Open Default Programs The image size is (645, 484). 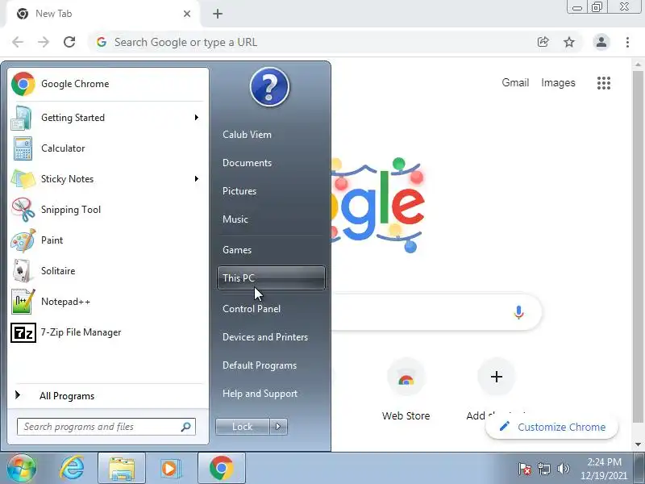coord(260,365)
